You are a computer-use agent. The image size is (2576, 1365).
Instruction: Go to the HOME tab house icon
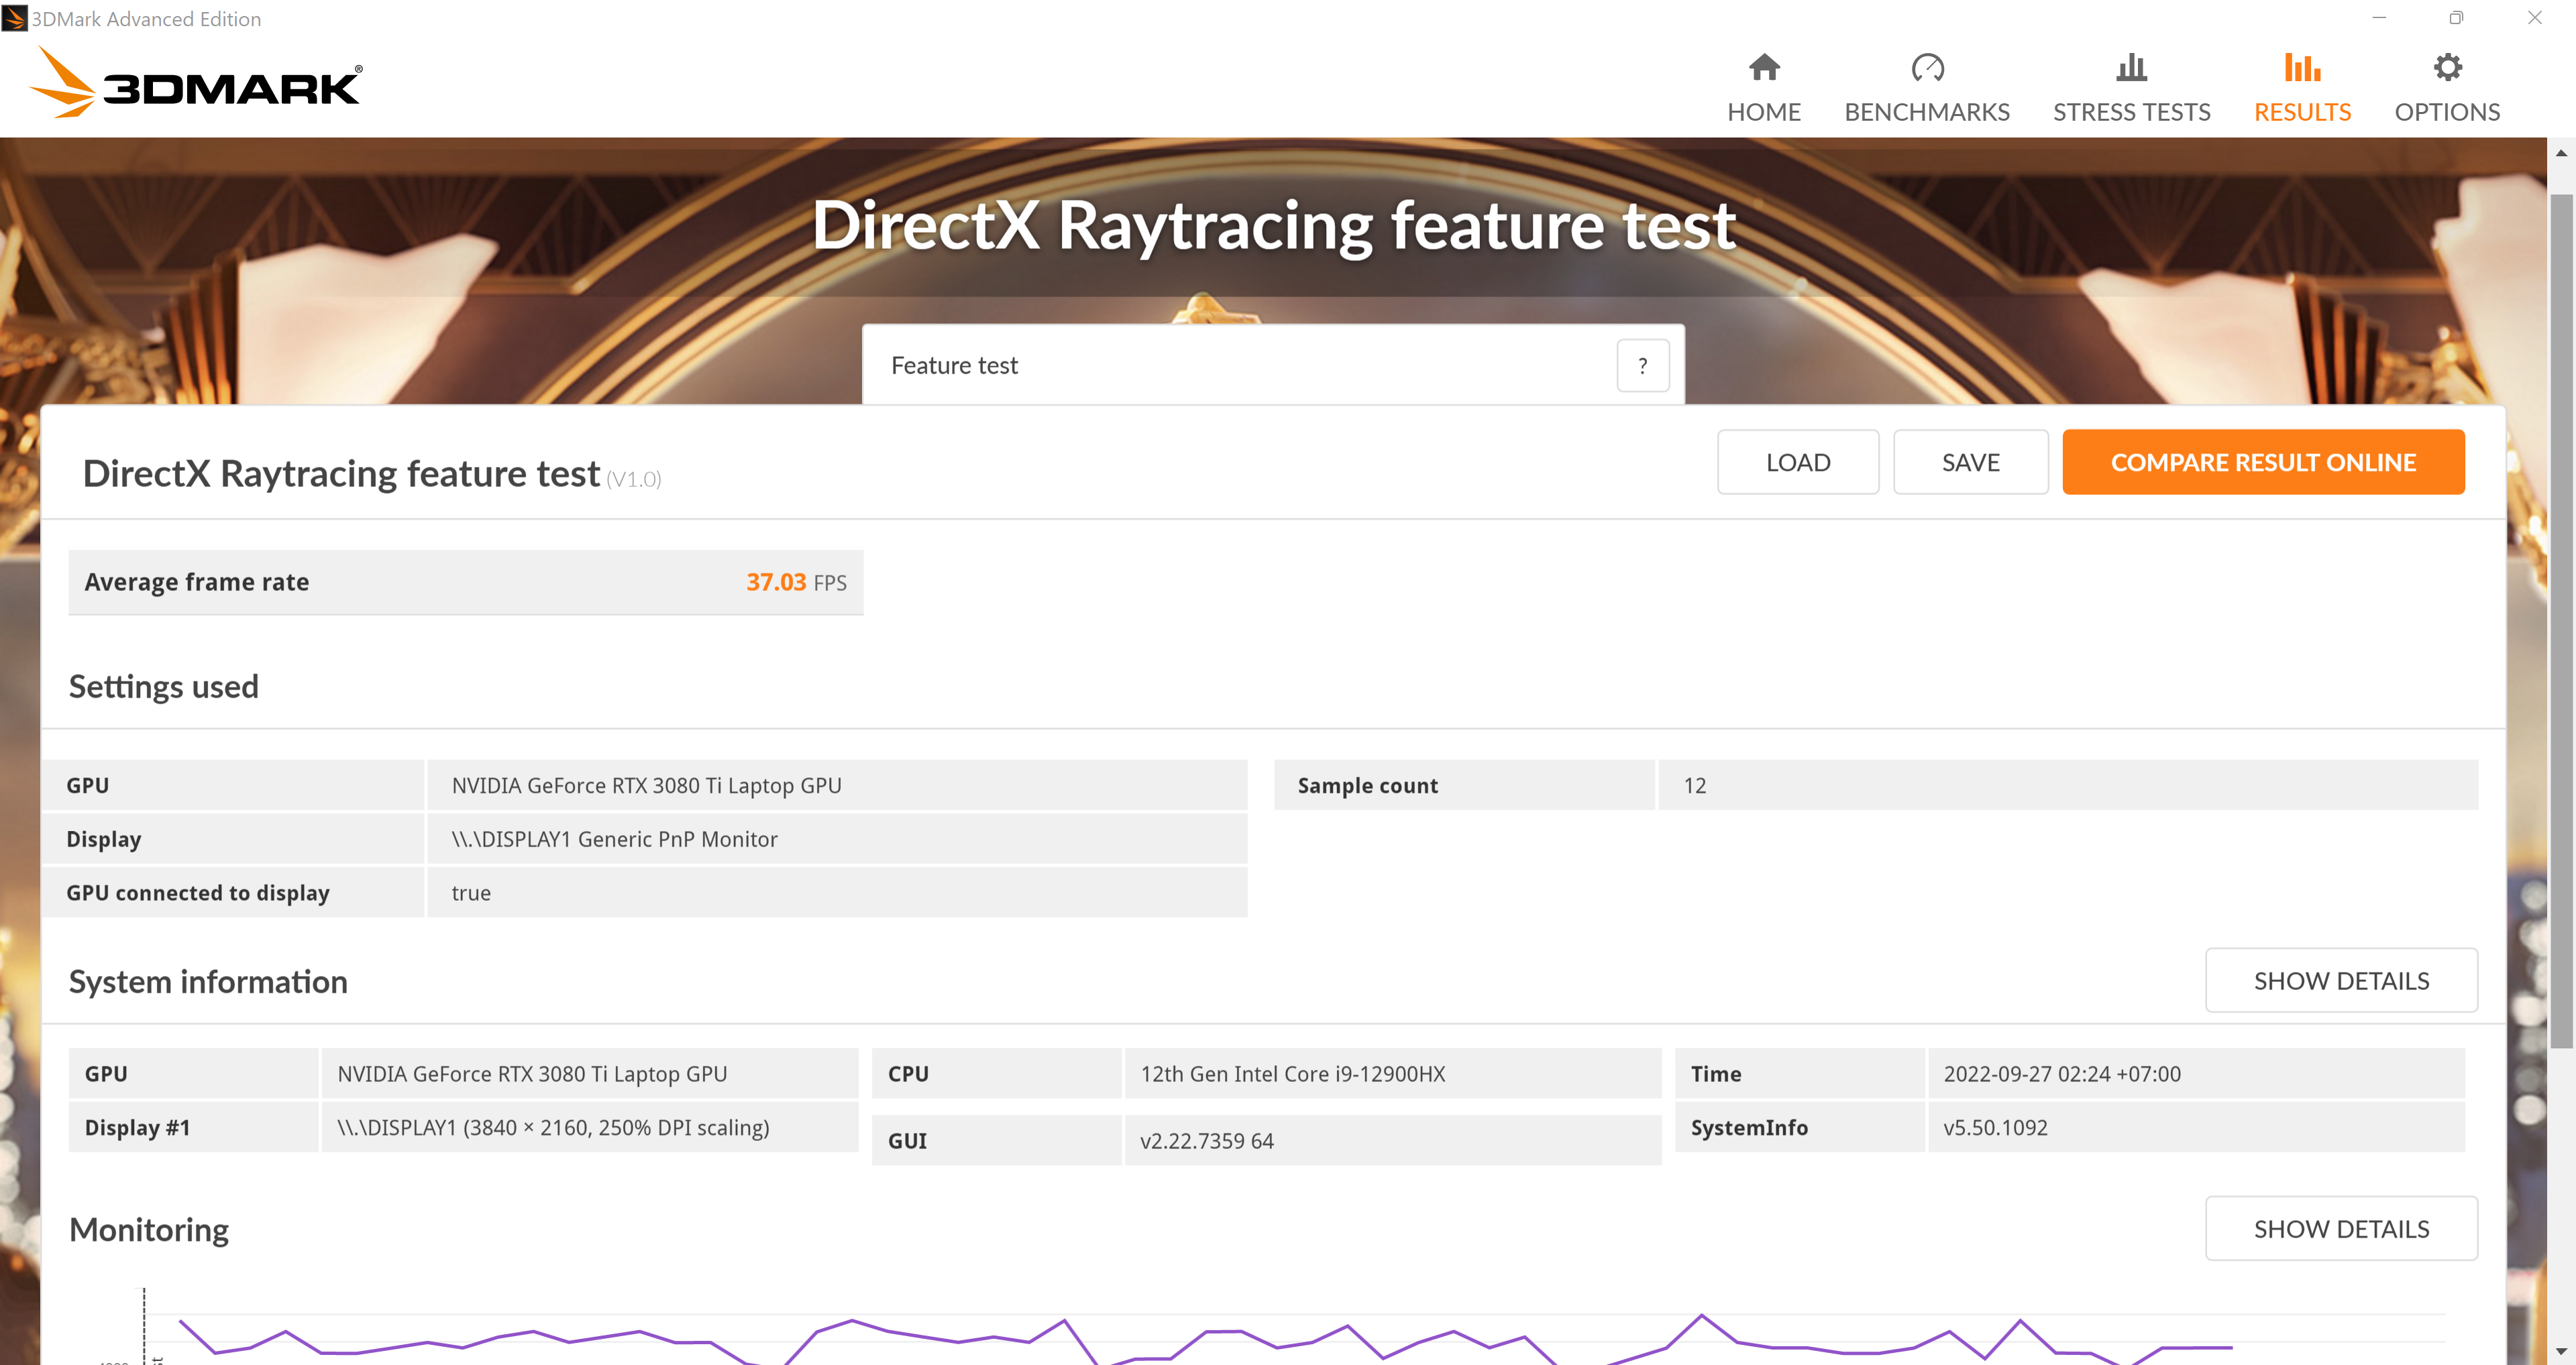[1764, 67]
